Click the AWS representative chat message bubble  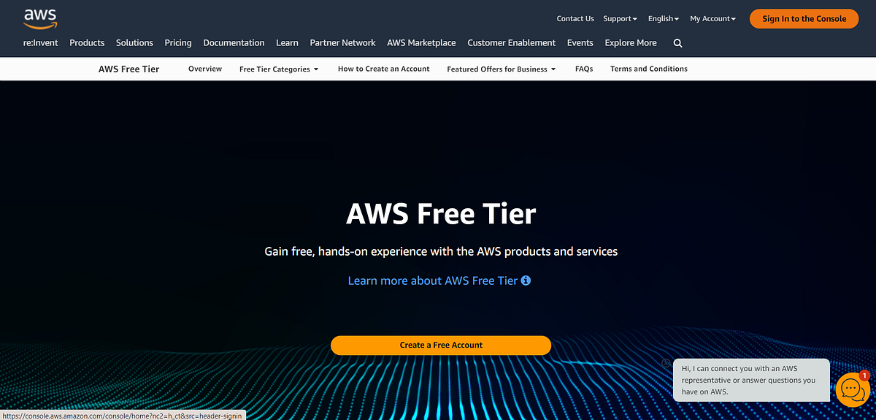click(751, 380)
